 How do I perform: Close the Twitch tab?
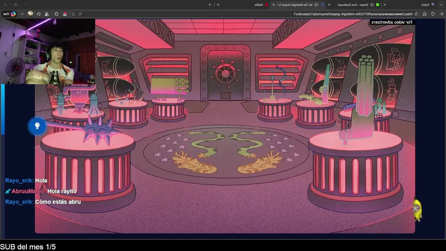click(x=385, y=5)
